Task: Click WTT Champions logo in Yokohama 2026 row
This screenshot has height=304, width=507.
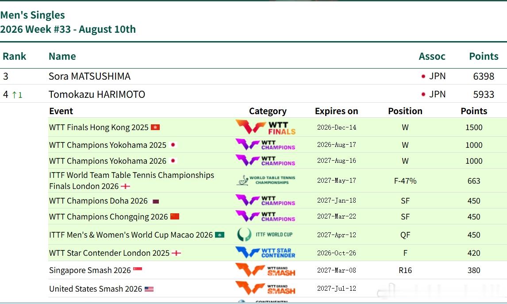Action: 265,161
